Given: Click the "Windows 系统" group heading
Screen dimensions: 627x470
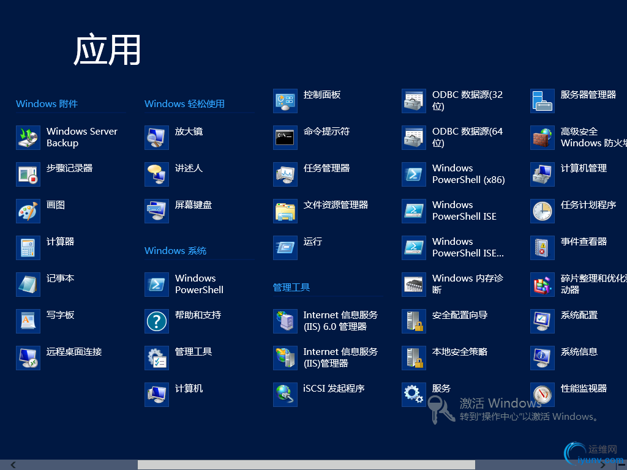Looking at the screenshot, I should [176, 251].
